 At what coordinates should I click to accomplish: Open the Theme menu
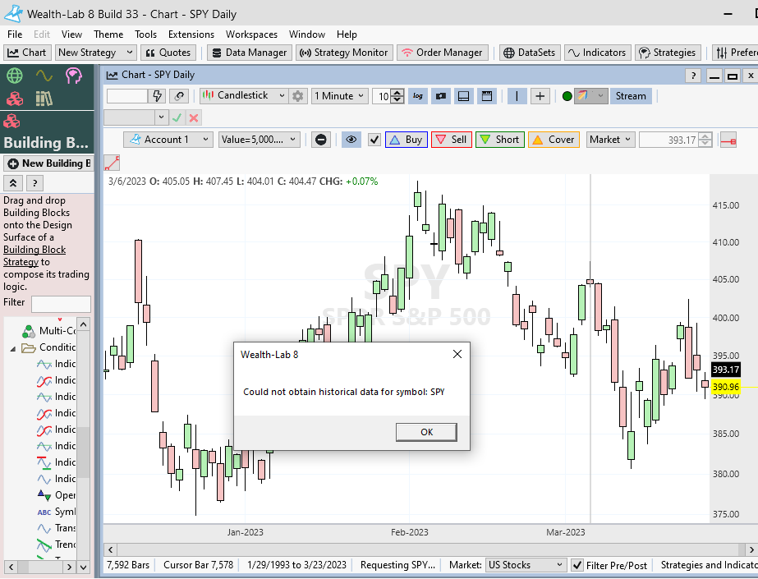coord(108,34)
